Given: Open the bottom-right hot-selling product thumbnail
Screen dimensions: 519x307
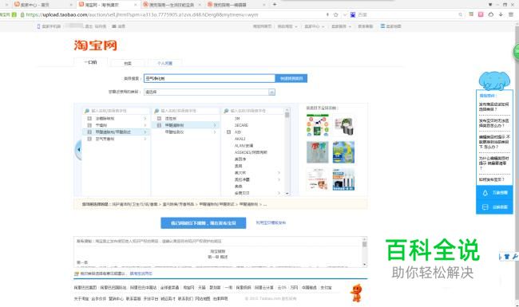Looking at the screenshot, I should [x=343, y=179].
